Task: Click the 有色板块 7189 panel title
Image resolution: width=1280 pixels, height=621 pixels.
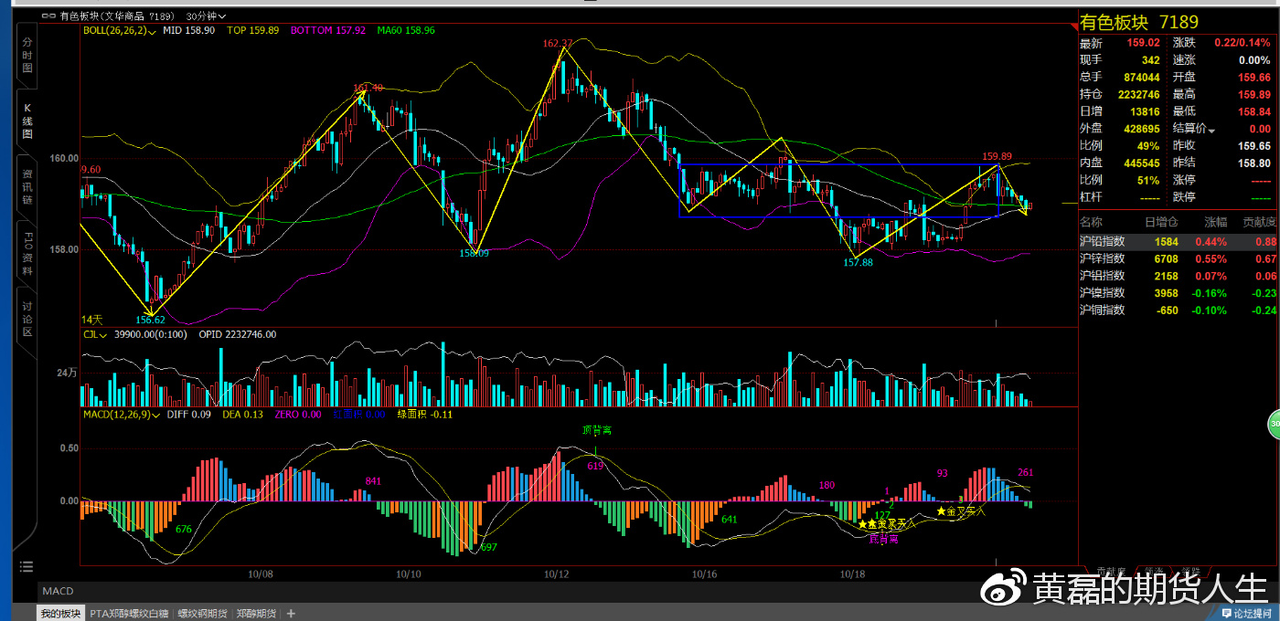Action: (1138, 22)
